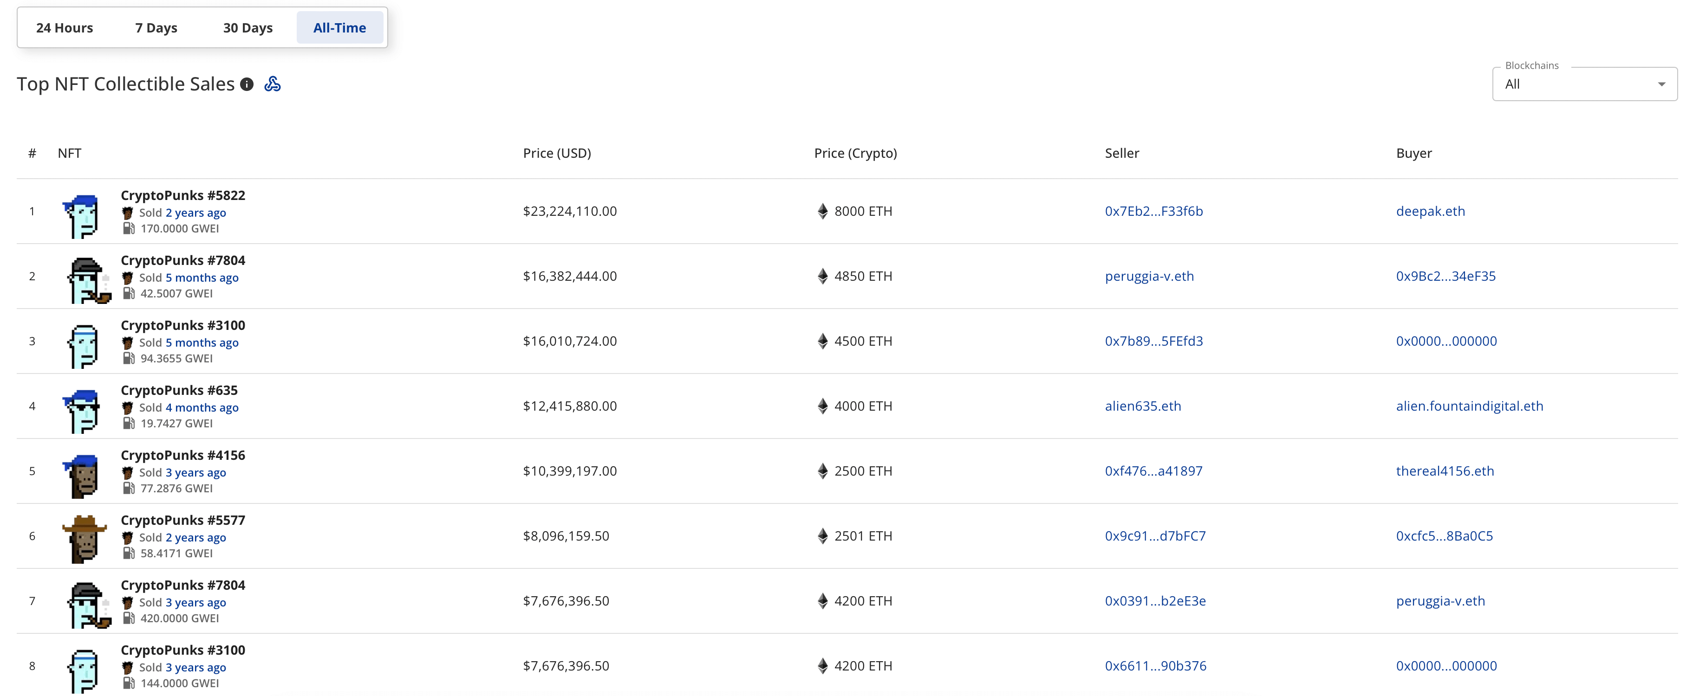This screenshot has height=696, width=1693.
Task: Open seller address 0x7Eb2...F33f6b
Action: pyautogui.click(x=1153, y=212)
